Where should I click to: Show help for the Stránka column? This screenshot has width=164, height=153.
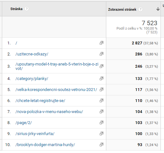27,9
